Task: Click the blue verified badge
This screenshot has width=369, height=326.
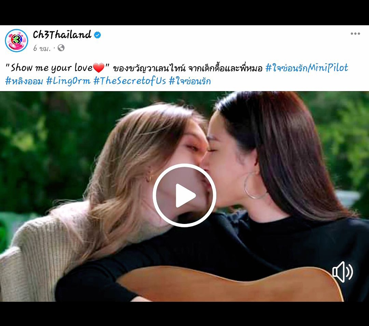Action: click(x=97, y=35)
